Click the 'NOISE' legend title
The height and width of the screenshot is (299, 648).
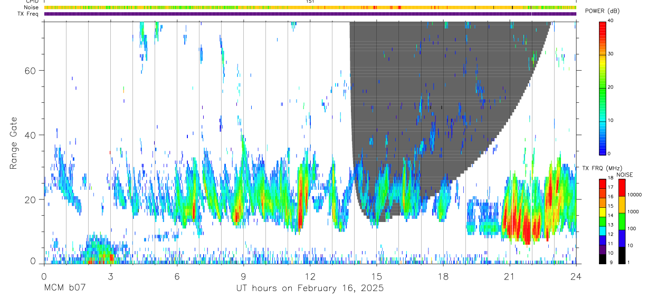[625, 175]
